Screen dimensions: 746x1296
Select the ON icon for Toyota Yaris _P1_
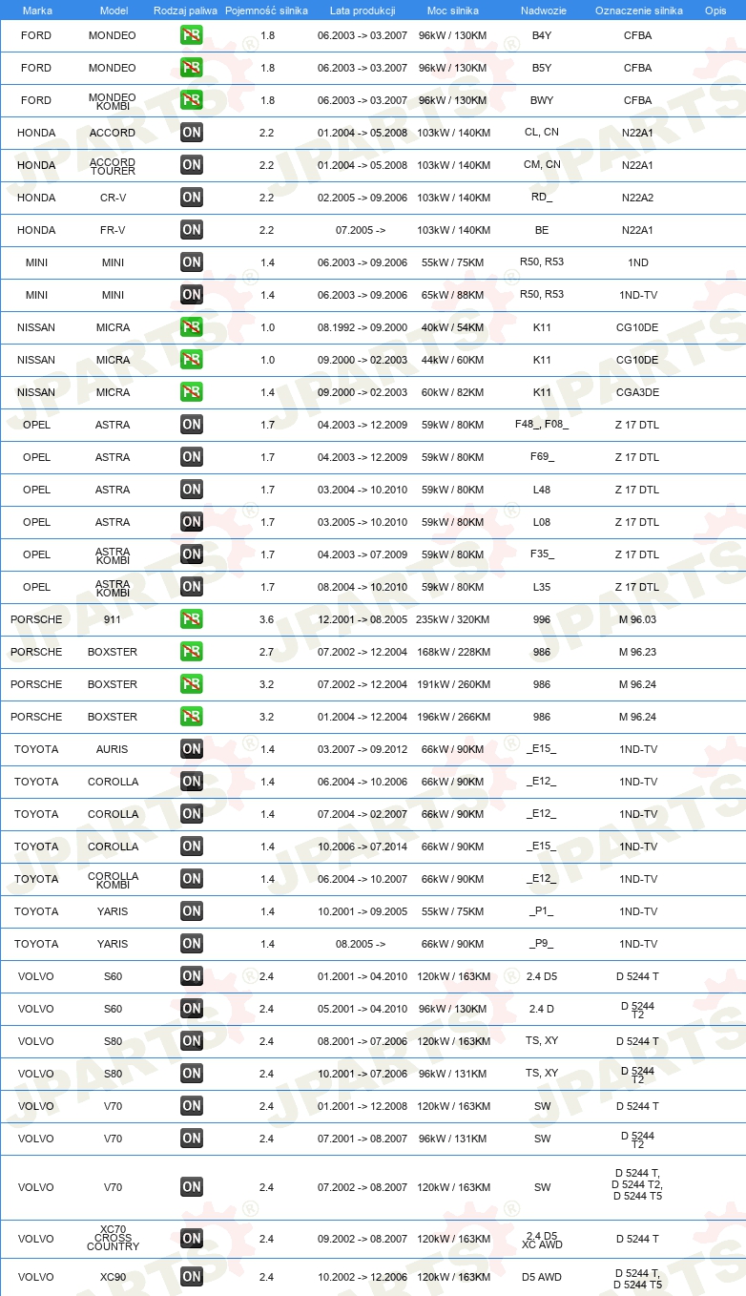(x=192, y=911)
